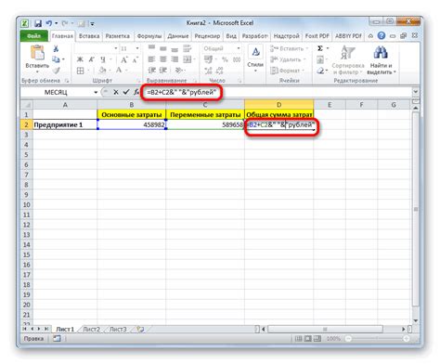The width and height of the screenshot is (440, 364).
Task: Toggle Italic (К) formatting
Action: pos(91,59)
